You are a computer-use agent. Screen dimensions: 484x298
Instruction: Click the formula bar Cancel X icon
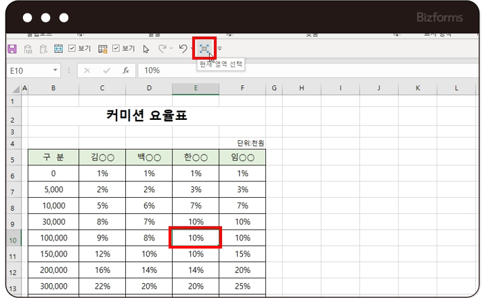(87, 70)
